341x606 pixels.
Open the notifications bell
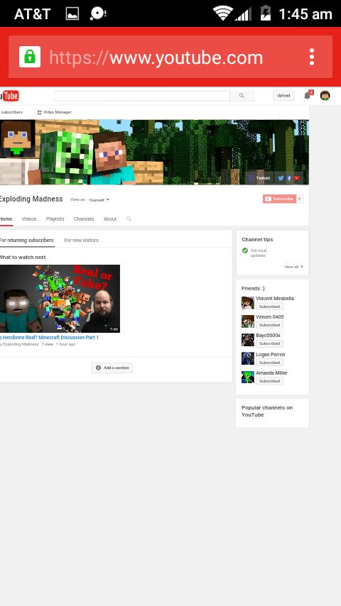coord(308,95)
